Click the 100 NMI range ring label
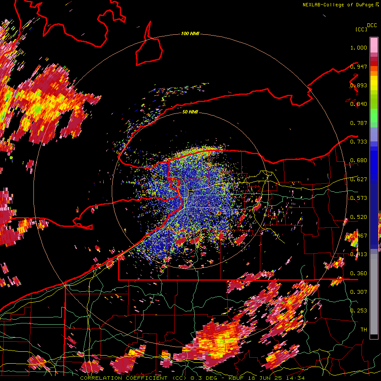 190,33
